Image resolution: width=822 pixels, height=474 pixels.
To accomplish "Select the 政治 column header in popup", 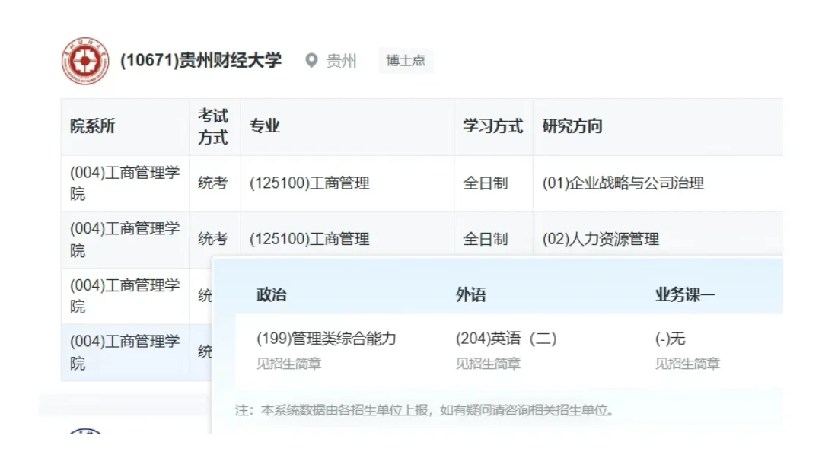I will click(x=269, y=294).
